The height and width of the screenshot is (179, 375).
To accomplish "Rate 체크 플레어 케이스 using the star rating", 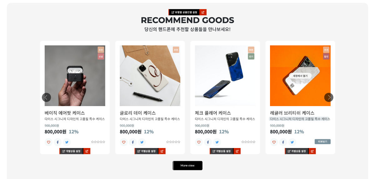I will coord(248,142).
